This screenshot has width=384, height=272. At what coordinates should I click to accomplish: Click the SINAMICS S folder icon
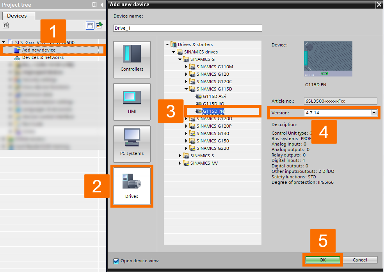click(186, 156)
